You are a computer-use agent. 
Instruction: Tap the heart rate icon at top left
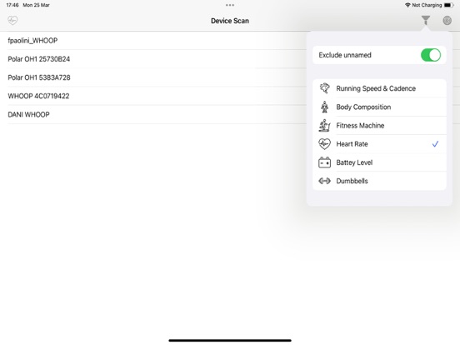click(12, 20)
